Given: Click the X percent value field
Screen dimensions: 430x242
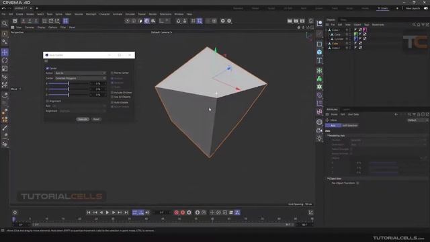Looking at the screenshot, I should [99, 83].
